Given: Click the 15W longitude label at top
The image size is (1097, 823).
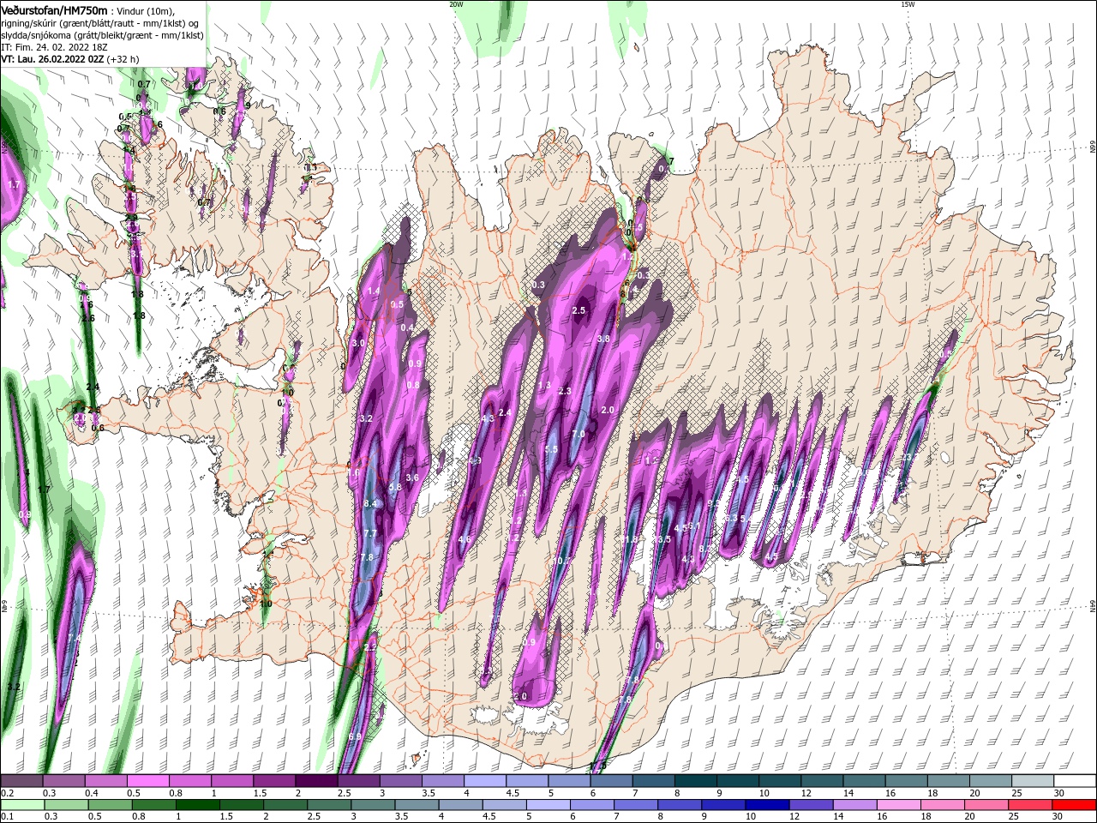Looking at the screenshot, I should tap(907, 4).
